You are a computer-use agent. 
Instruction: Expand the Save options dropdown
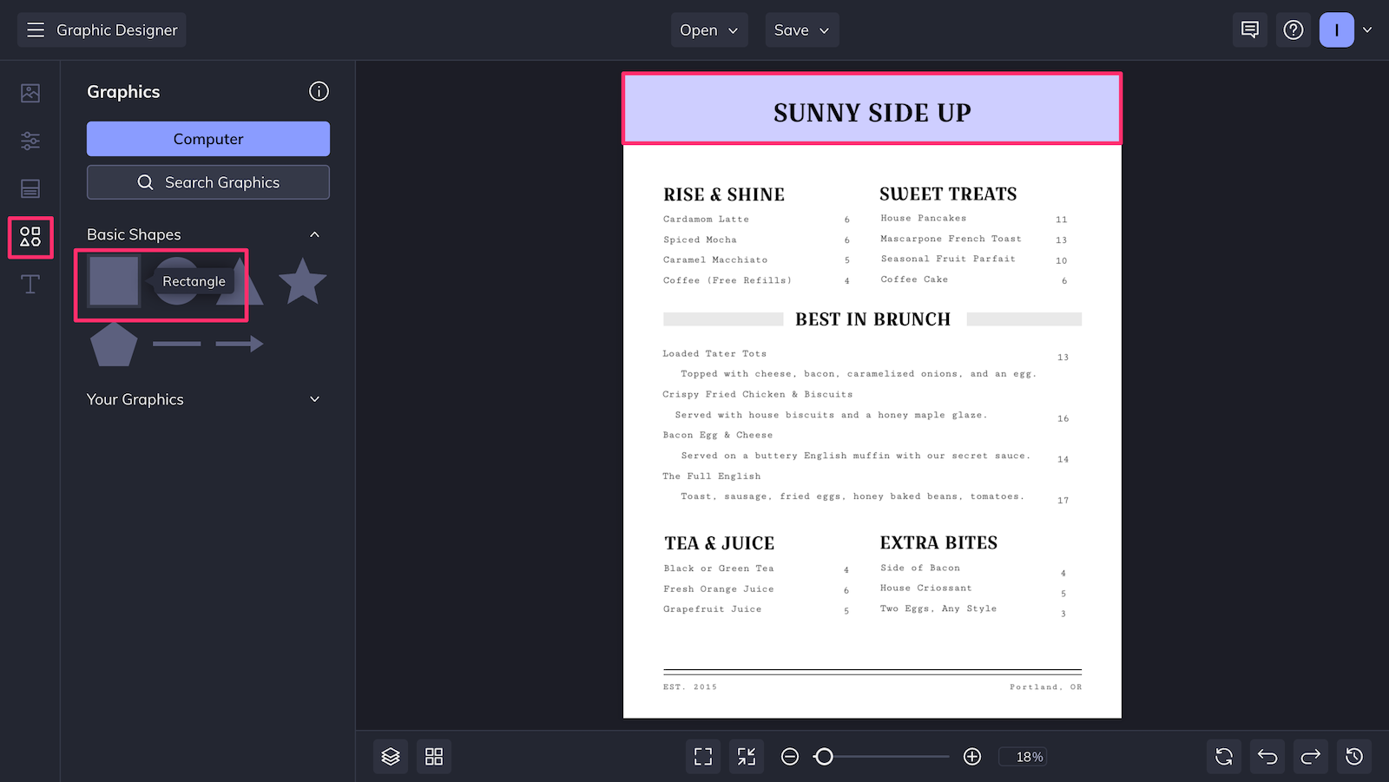pos(801,30)
